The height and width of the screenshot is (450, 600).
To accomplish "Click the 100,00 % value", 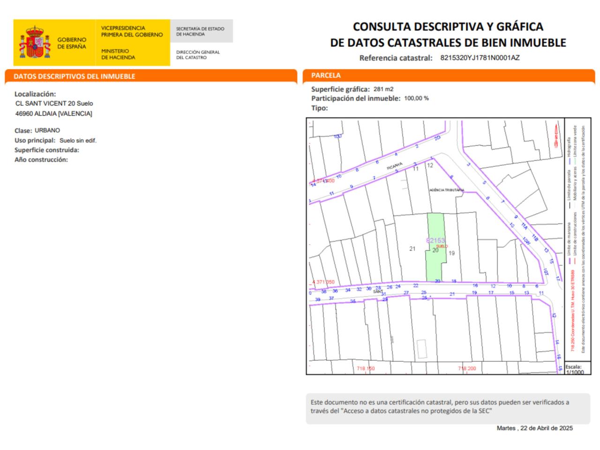I will (x=416, y=98).
